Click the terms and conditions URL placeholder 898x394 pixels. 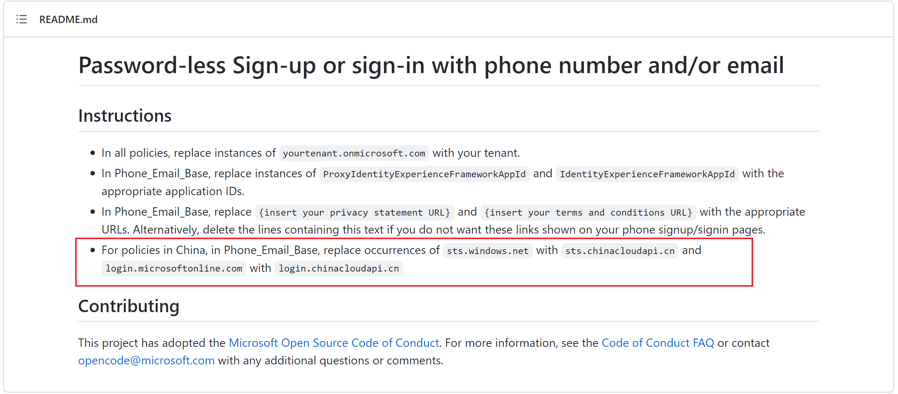click(588, 212)
